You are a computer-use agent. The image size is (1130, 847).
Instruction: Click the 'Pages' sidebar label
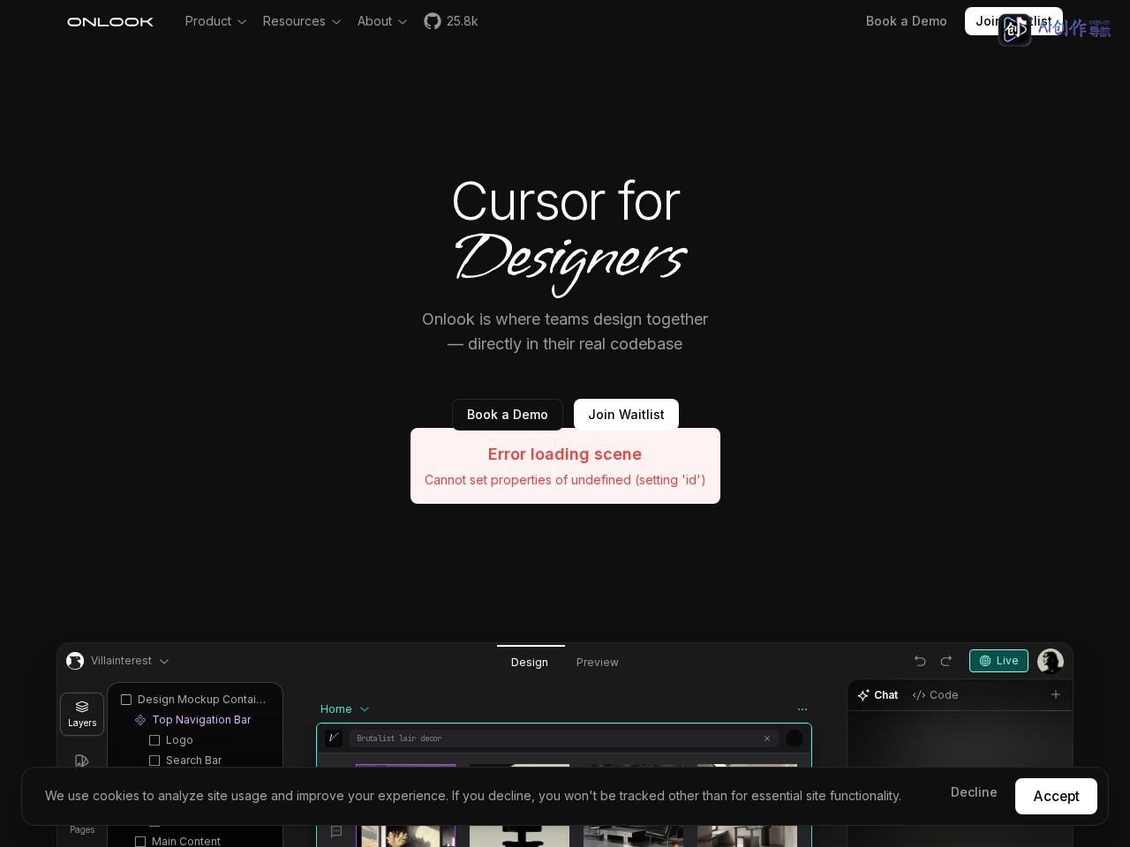click(82, 829)
